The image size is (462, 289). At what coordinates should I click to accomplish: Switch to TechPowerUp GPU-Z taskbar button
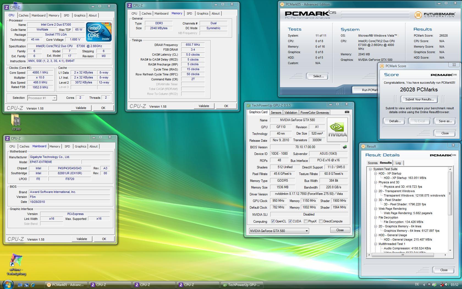(242, 285)
